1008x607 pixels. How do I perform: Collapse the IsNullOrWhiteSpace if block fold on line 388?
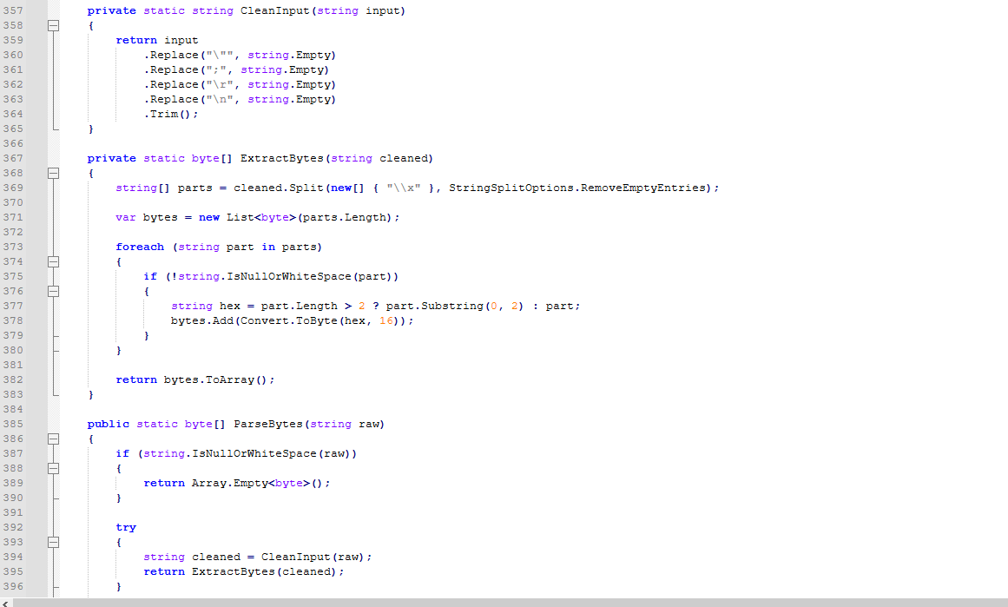point(53,469)
